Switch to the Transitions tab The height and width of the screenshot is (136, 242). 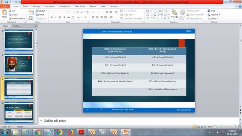point(50,6)
